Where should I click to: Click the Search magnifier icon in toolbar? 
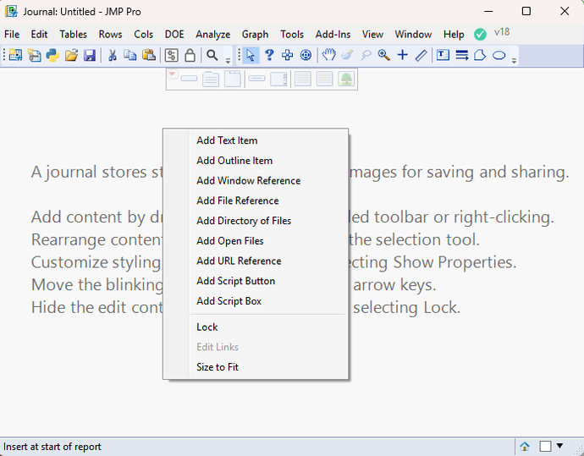(212, 55)
